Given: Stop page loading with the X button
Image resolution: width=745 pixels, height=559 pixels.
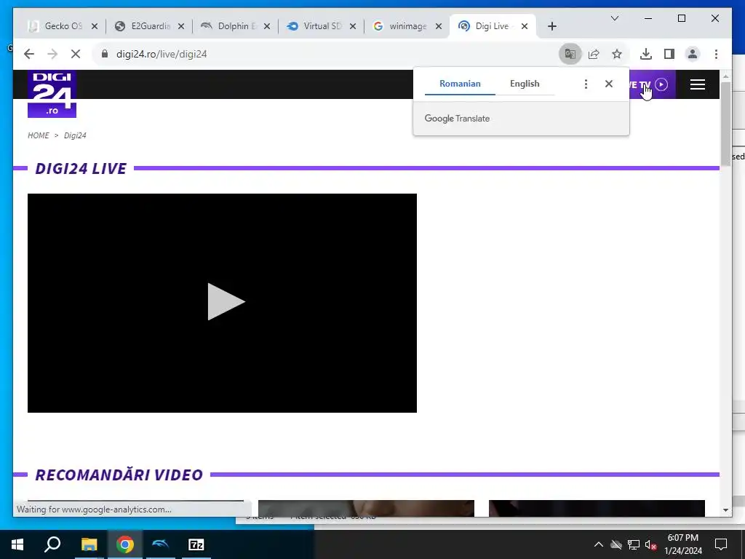Looking at the screenshot, I should (76, 54).
